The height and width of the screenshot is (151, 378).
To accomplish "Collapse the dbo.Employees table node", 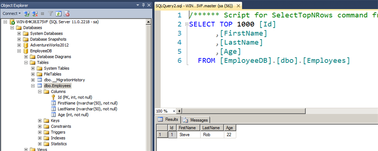I will [33, 86].
